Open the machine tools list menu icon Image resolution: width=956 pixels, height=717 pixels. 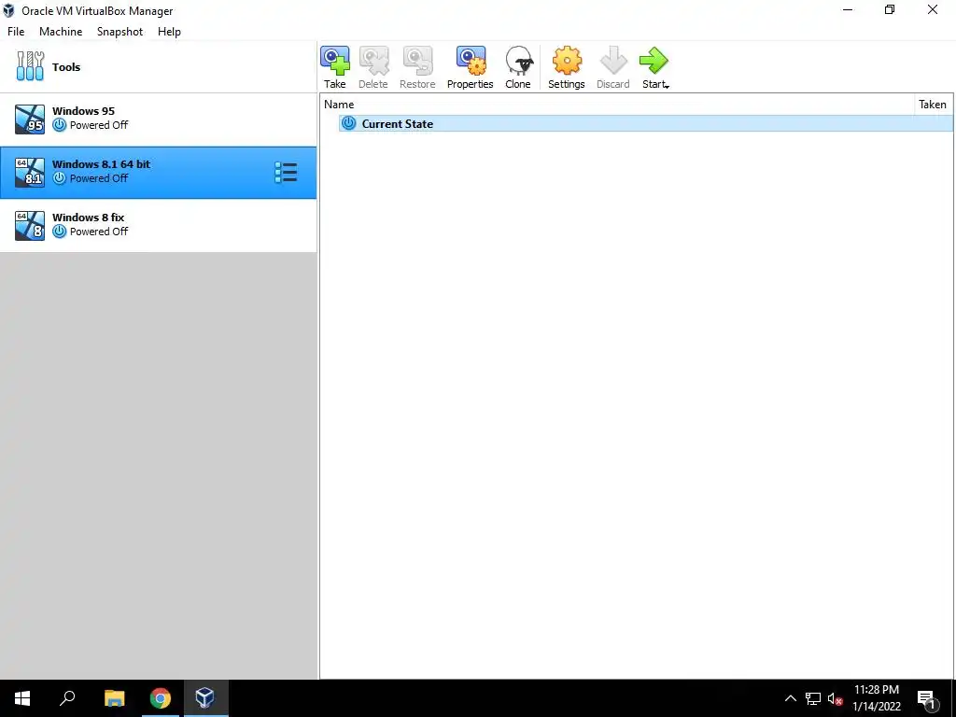pyautogui.click(x=286, y=173)
